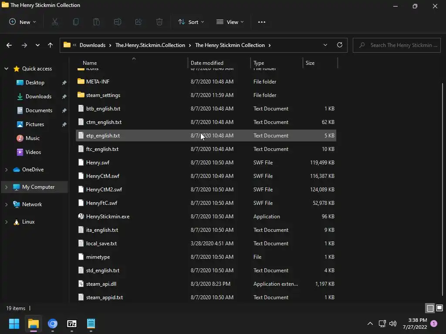
Task: Select Music in the navigation pane
Action: coord(32,138)
